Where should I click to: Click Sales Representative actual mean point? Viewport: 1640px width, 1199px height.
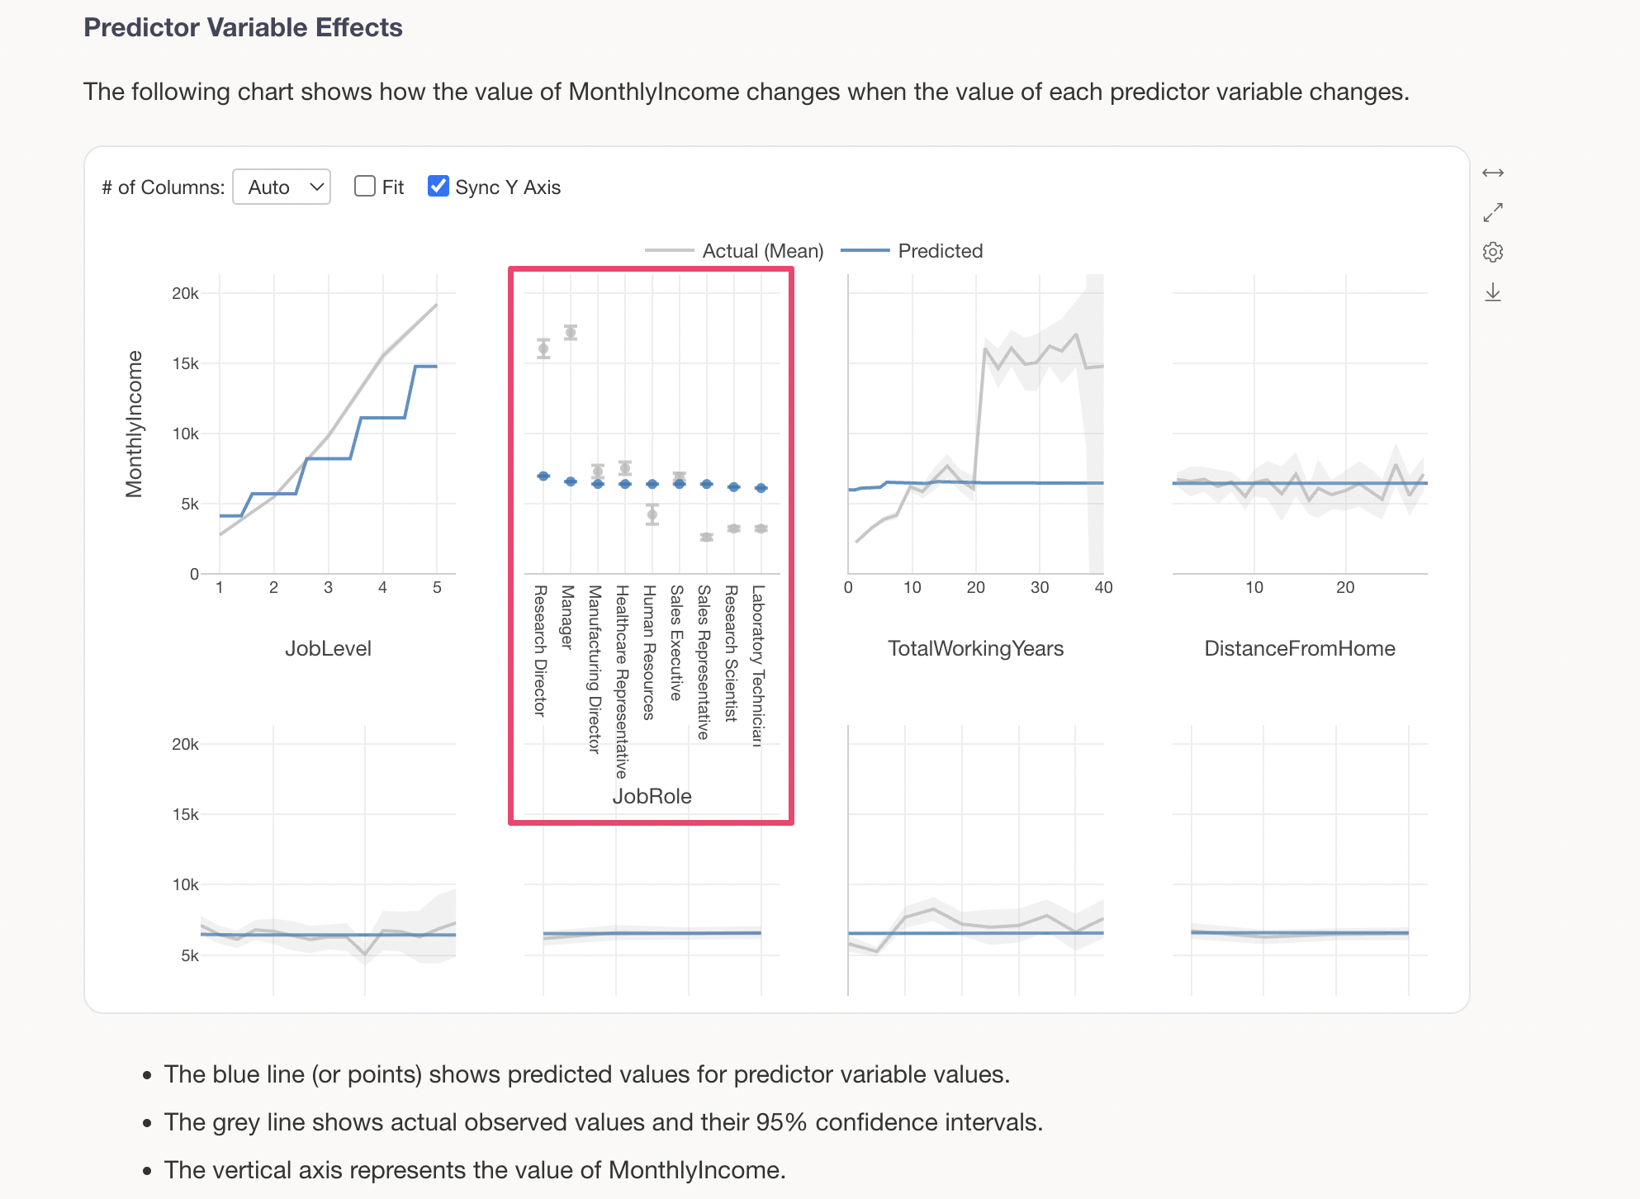point(706,538)
